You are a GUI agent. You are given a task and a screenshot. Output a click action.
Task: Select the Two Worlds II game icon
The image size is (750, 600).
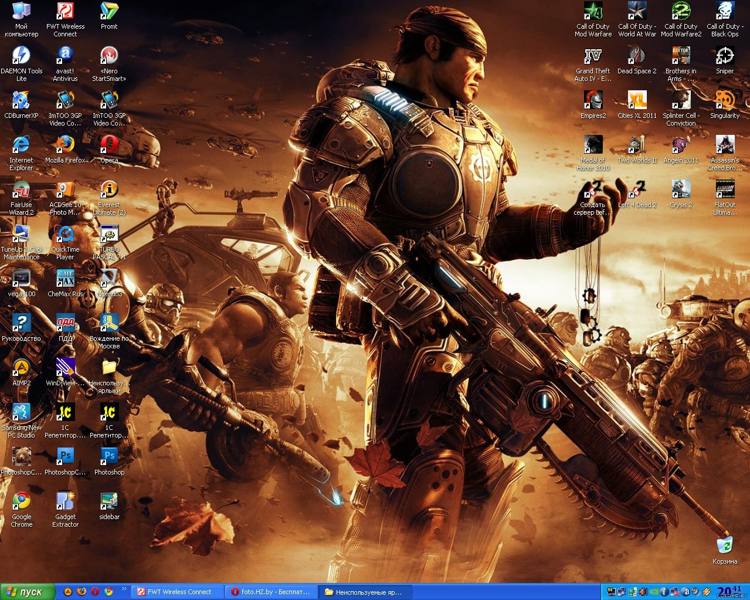pyautogui.click(x=637, y=149)
